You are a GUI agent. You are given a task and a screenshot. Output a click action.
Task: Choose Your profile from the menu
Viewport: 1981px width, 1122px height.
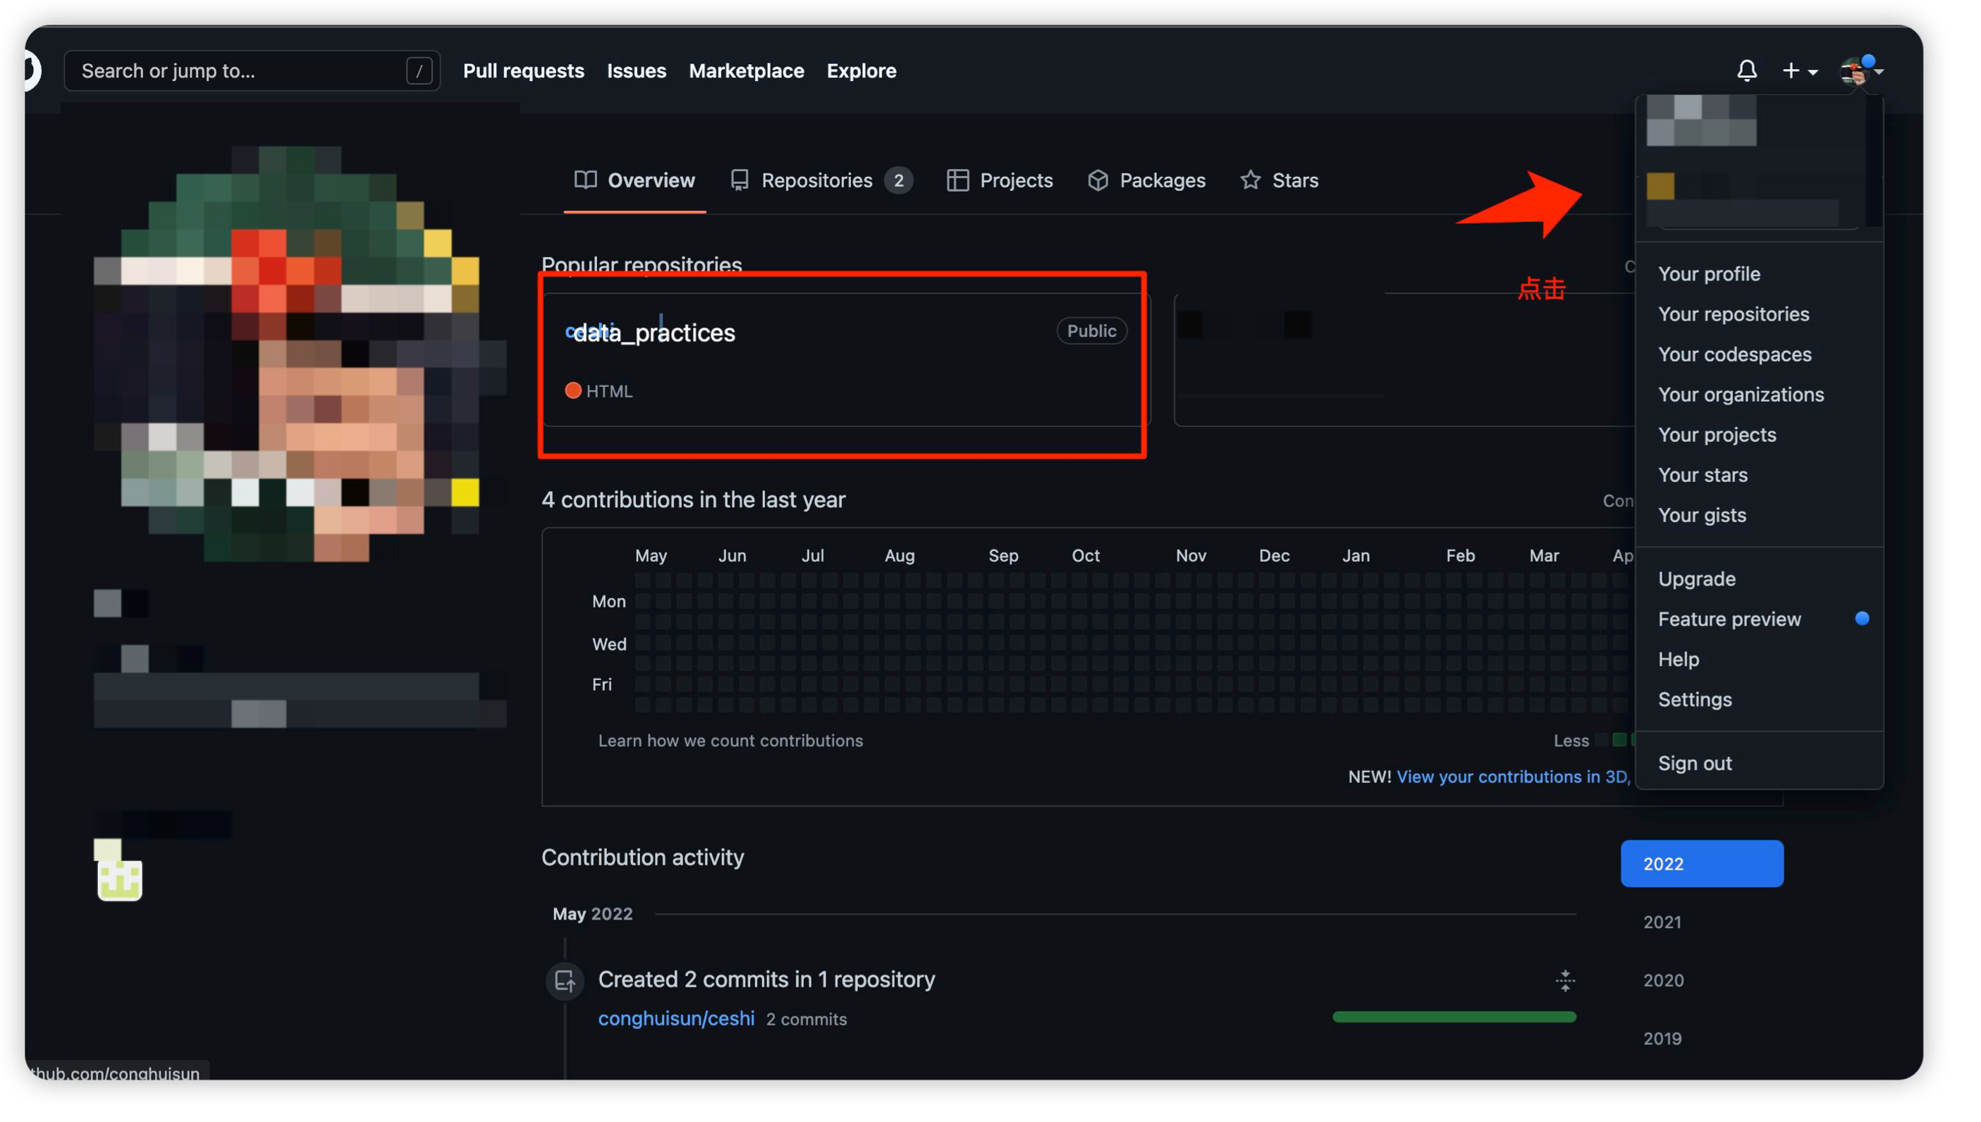tap(1758, 273)
